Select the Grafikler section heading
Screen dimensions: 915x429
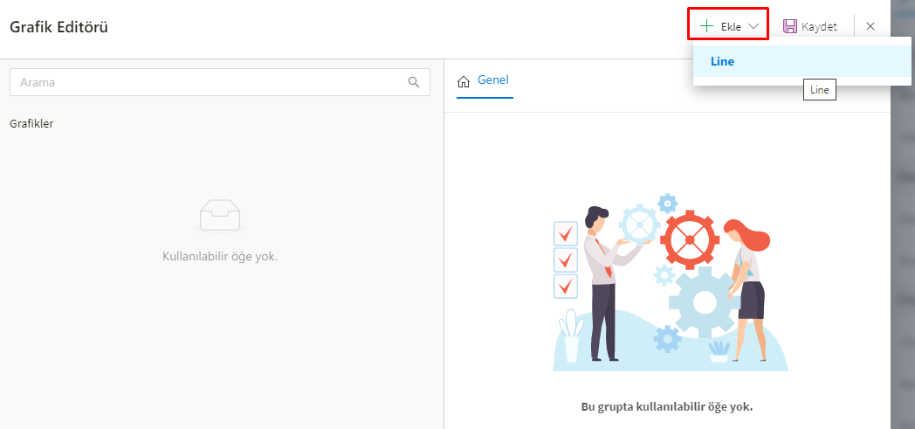[x=32, y=124]
